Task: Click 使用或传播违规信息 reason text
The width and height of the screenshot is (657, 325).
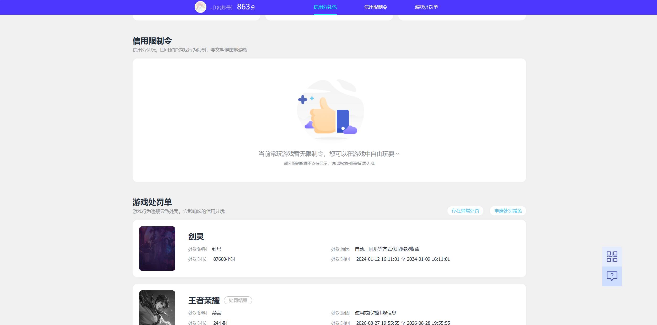Action: 376,313
